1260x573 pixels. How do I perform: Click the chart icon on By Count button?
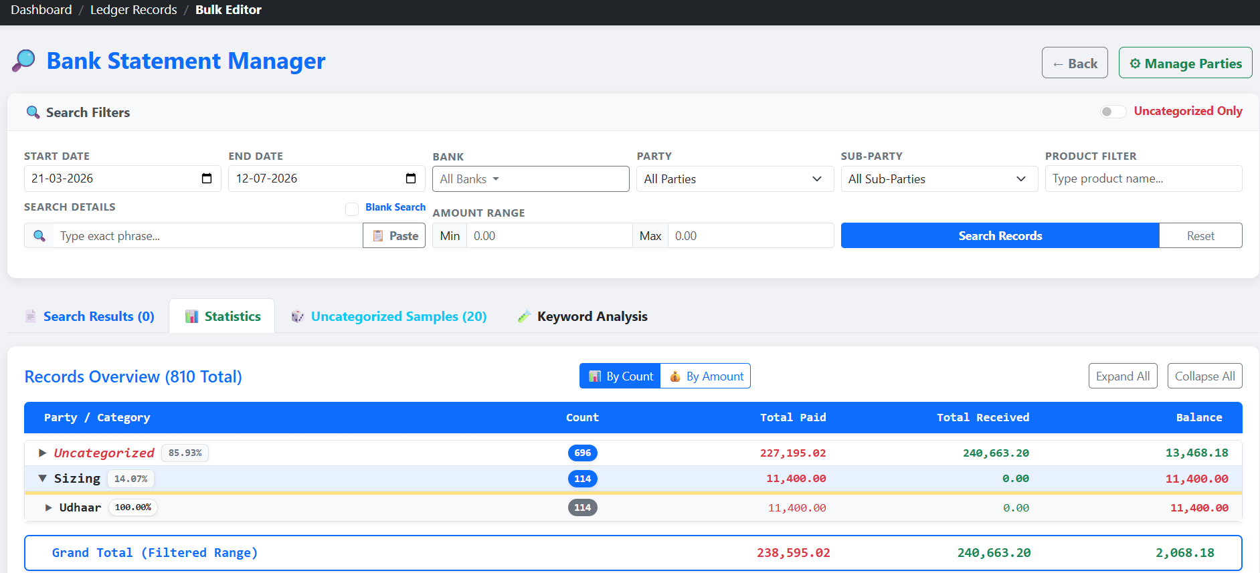click(595, 376)
